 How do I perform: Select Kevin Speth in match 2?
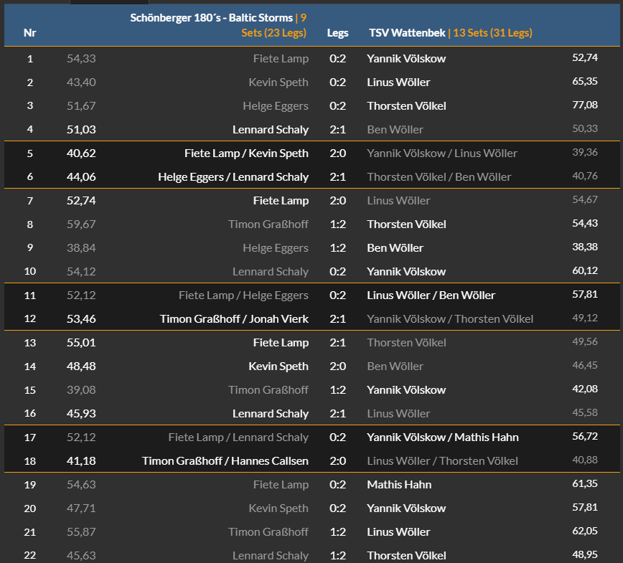[x=278, y=82]
